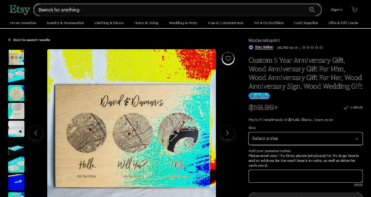Click the personalization text box
Screen dimensions: 371x197
[306, 176]
